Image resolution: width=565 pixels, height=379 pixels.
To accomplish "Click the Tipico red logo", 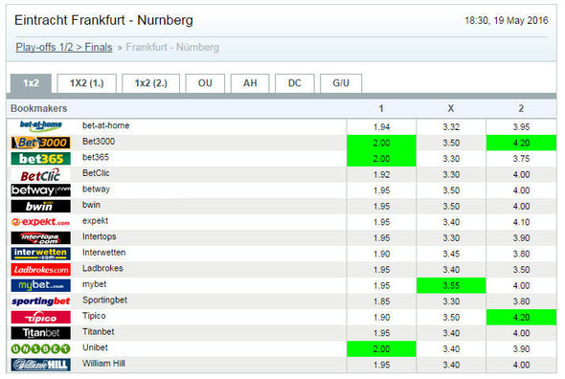I will click(41, 318).
